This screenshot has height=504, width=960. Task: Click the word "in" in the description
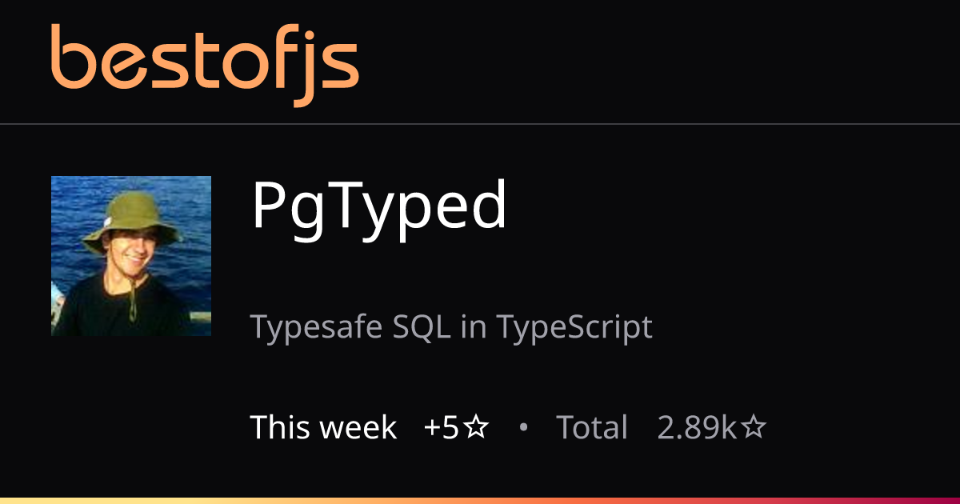(x=474, y=327)
